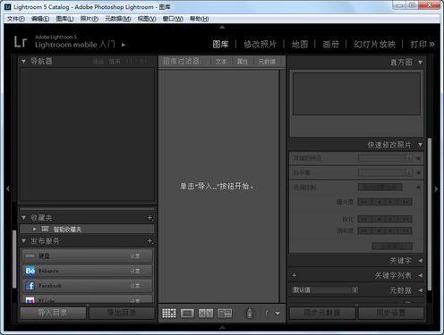The width and height of the screenshot is (444, 335).
Task: Expand the tone control section triangle
Action: (x=418, y=188)
